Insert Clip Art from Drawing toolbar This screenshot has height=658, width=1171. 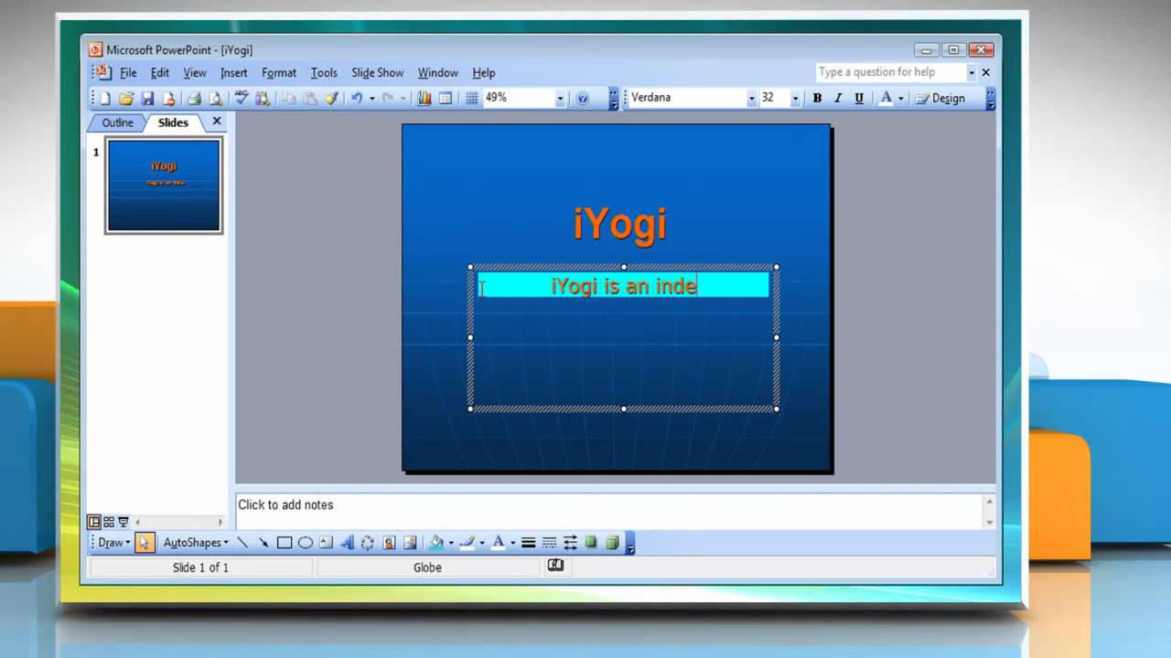389,543
